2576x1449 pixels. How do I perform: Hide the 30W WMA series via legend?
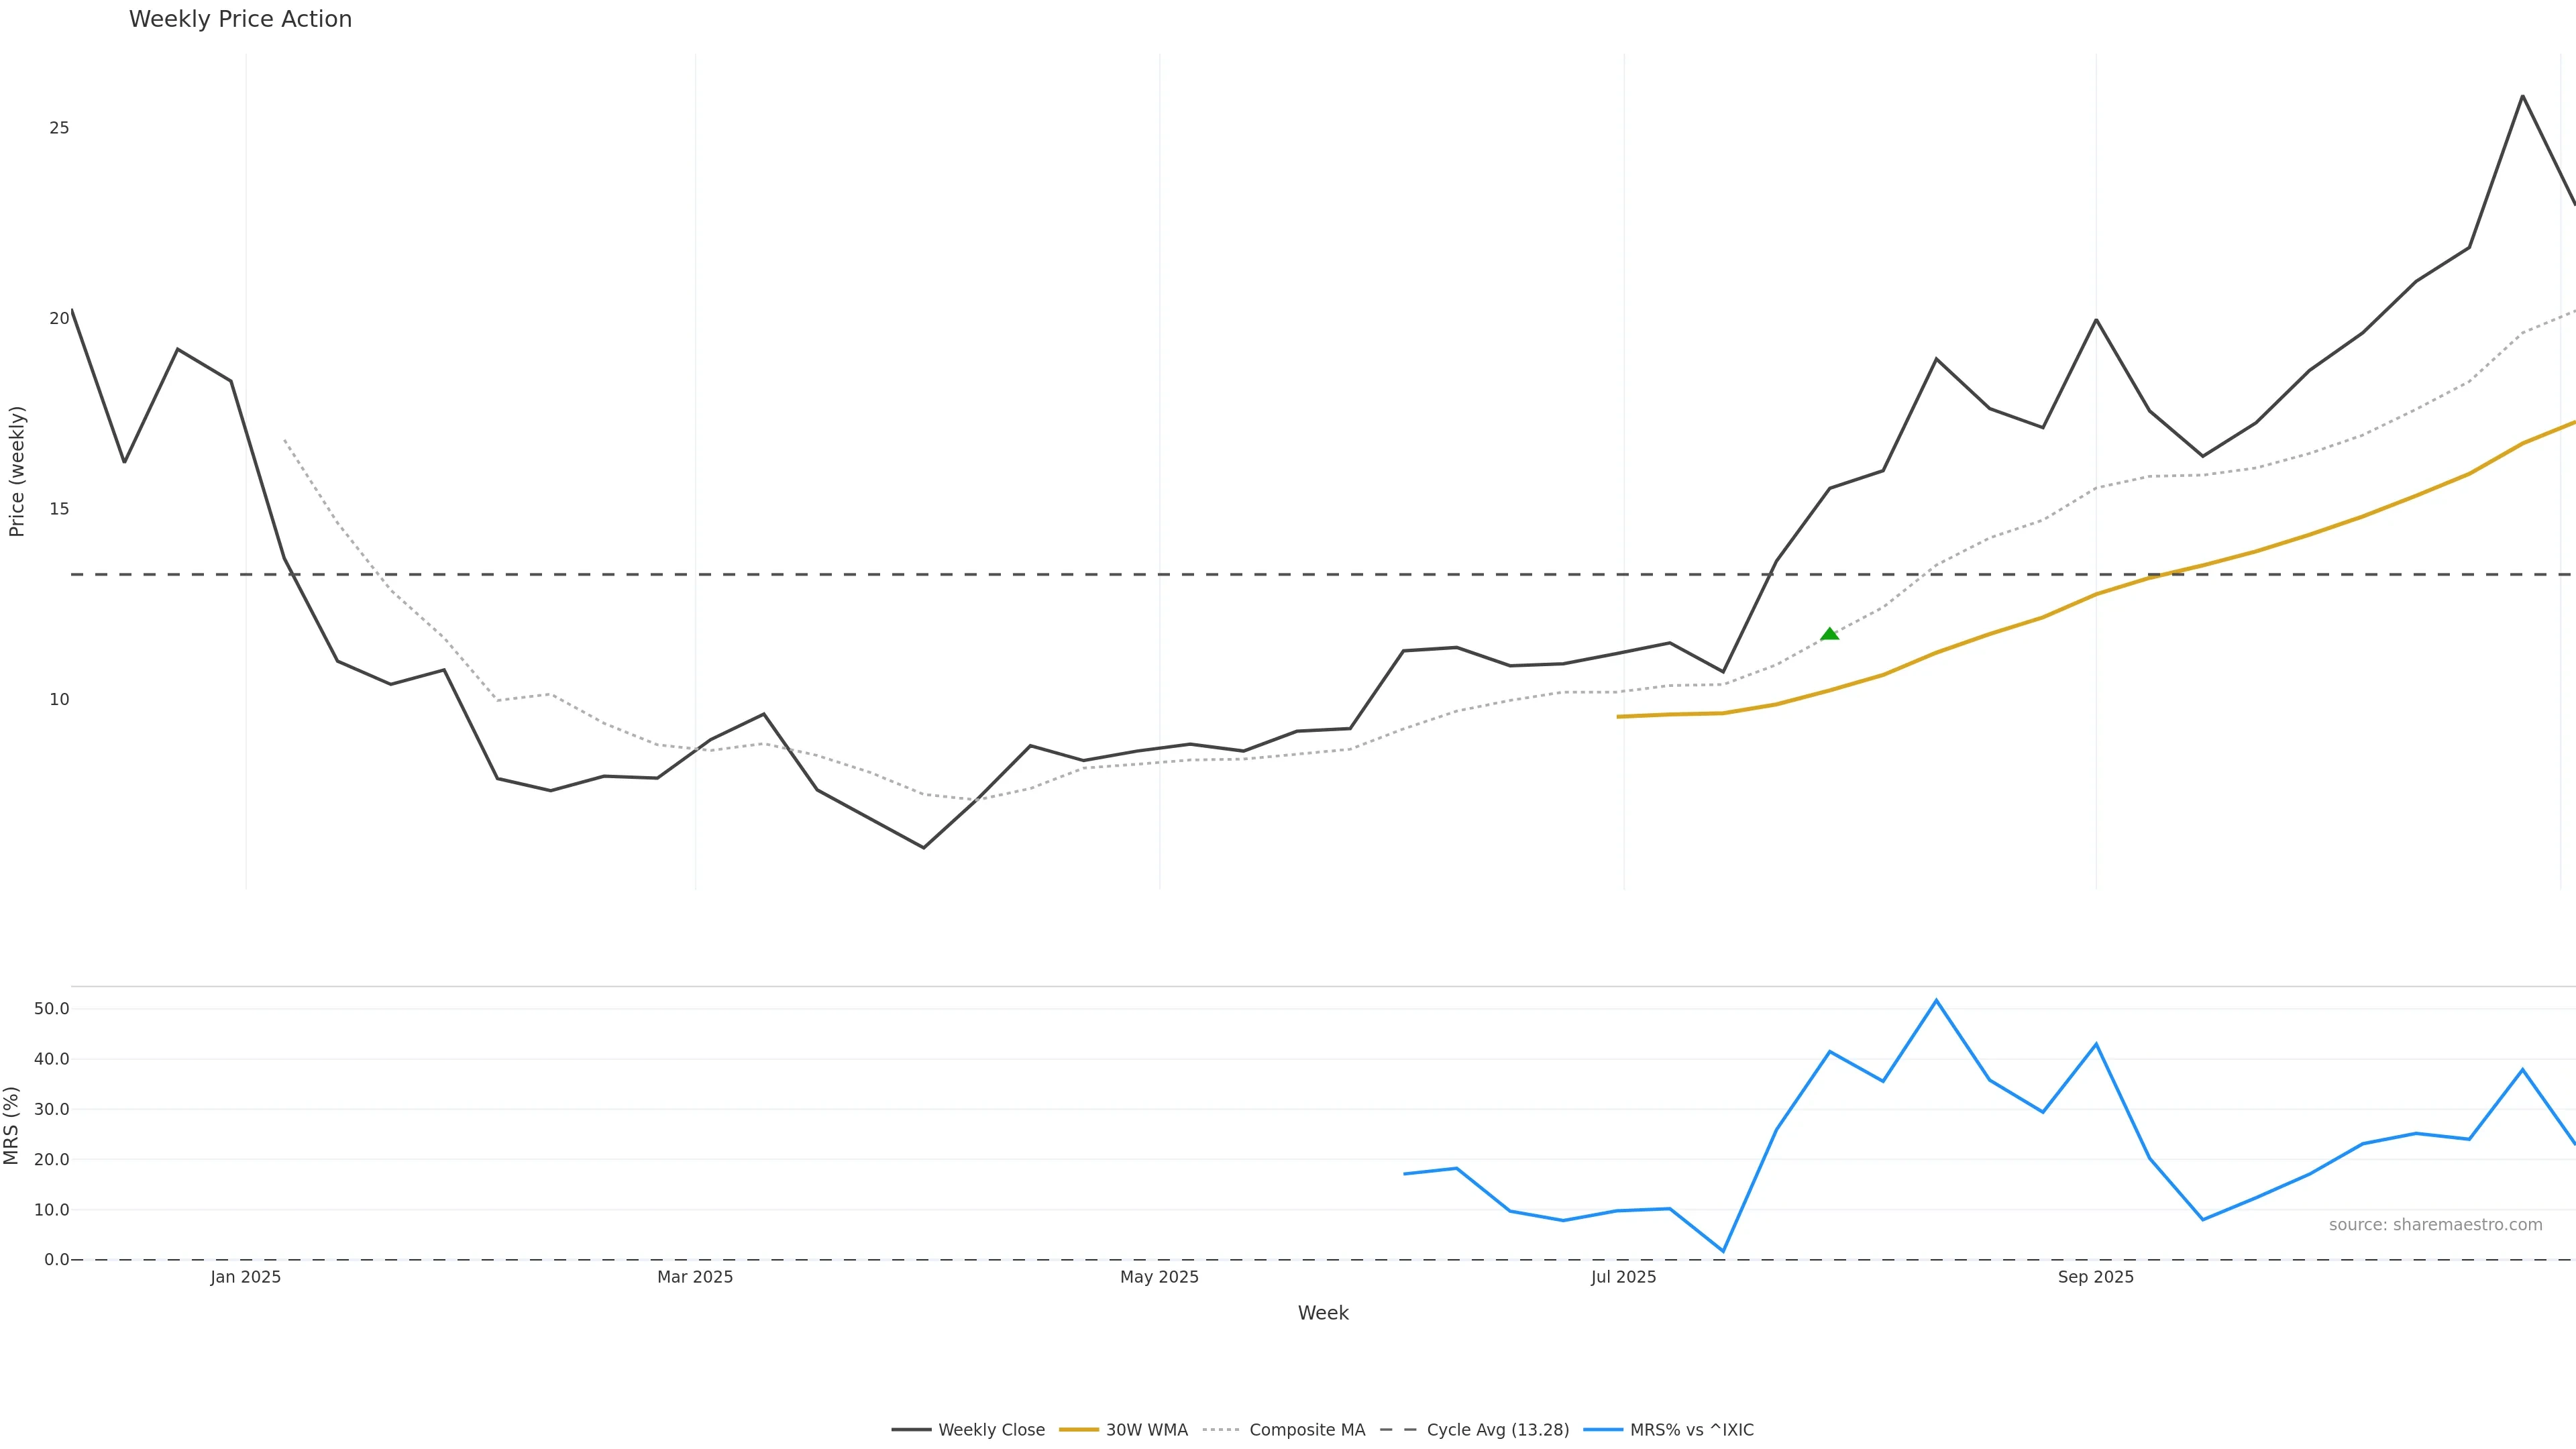(x=1146, y=1430)
